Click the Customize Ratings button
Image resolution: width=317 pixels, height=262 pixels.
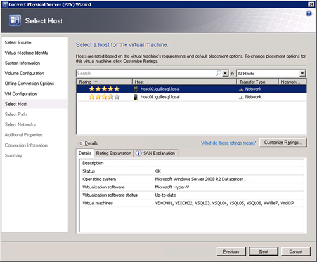click(x=283, y=143)
